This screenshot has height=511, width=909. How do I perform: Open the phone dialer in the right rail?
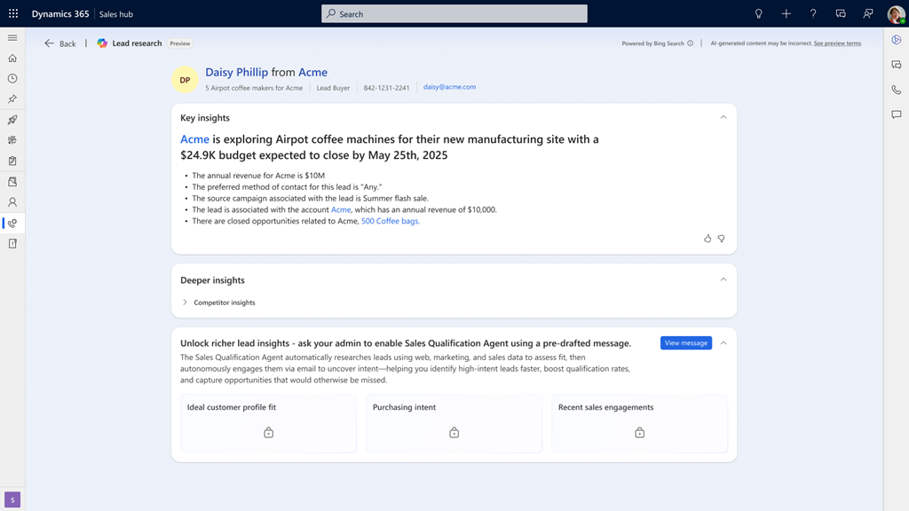[x=896, y=90]
